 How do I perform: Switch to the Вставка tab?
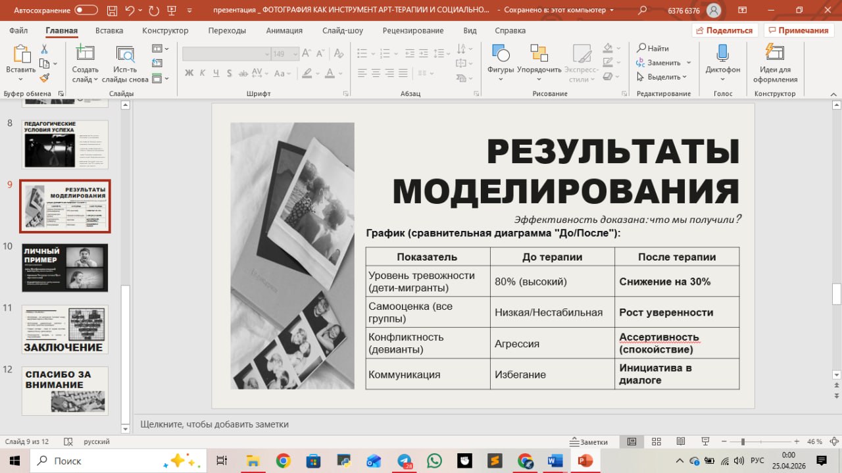[x=109, y=30]
